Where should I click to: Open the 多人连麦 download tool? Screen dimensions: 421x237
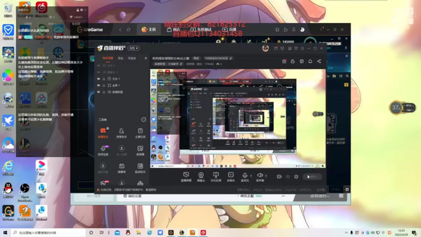[122, 151]
